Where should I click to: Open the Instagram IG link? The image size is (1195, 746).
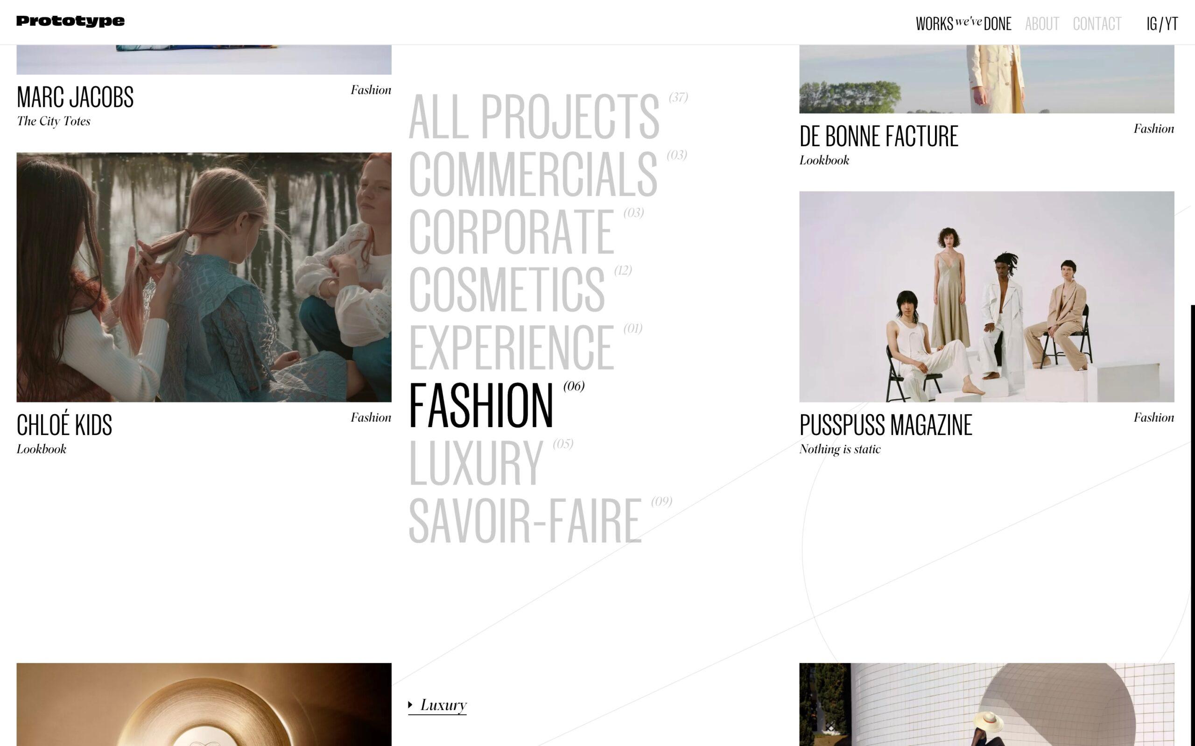pyautogui.click(x=1152, y=24)
